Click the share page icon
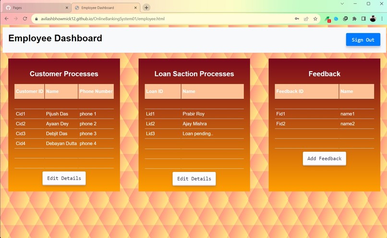This screenshot has width=387, height=238. point(306,19)
